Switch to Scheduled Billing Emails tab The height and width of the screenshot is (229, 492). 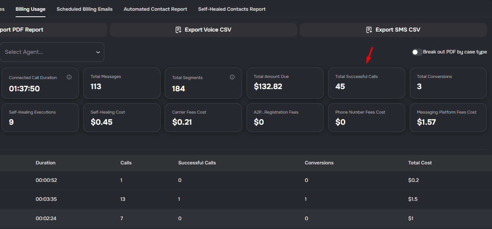coord(85,9)
